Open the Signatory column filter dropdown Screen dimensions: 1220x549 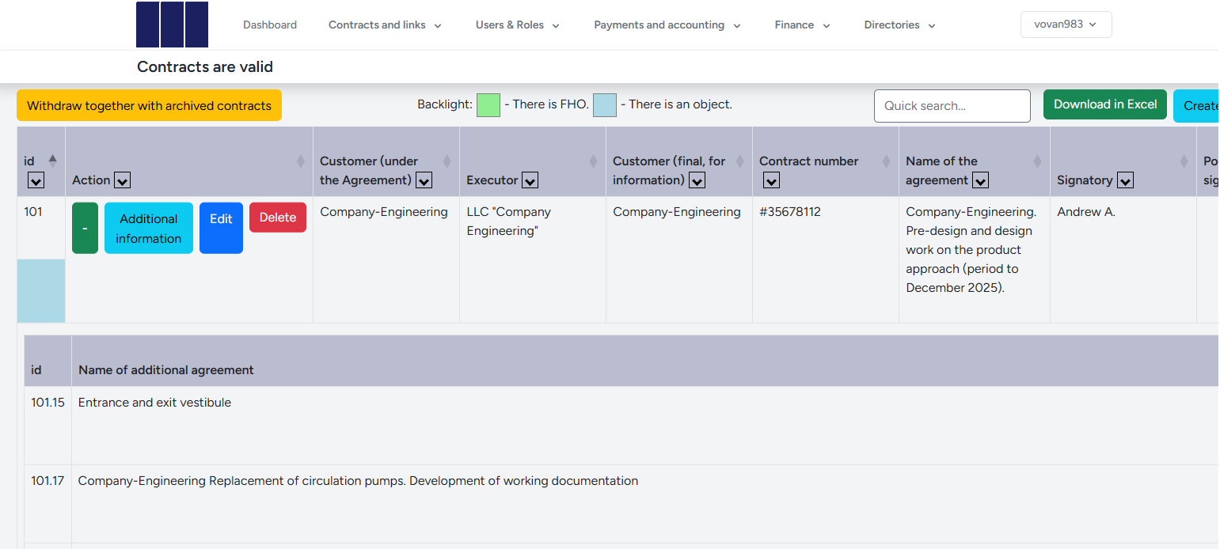1125,180
